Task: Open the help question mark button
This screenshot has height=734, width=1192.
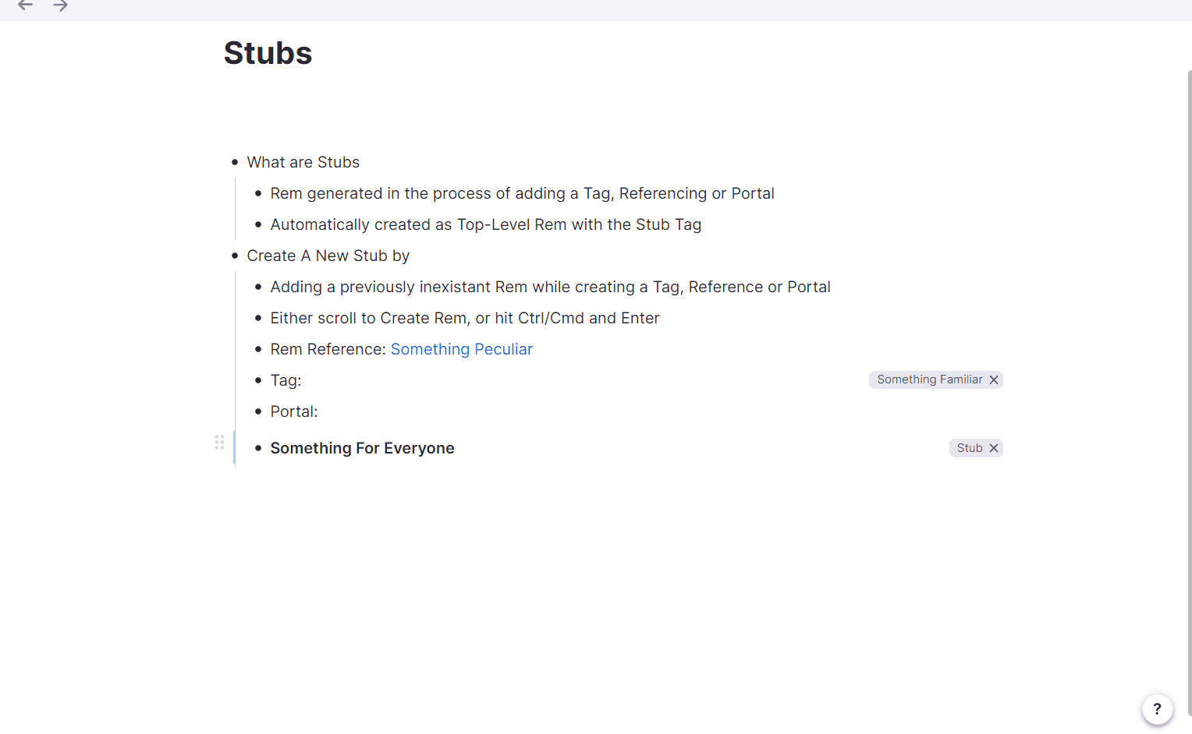Action: click(x=1157, y=709)
